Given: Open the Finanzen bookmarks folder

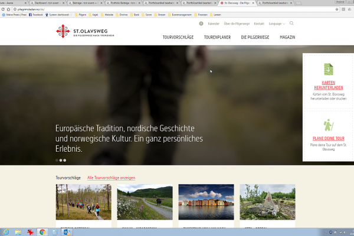Looking at the screenshot, I should (201, 15).
